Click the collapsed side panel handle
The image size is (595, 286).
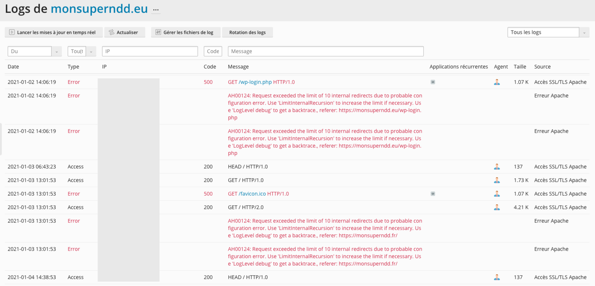coord(1,139)
